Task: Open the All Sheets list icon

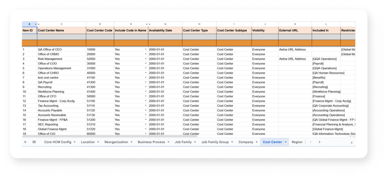Action: click(x=34, y=142)
